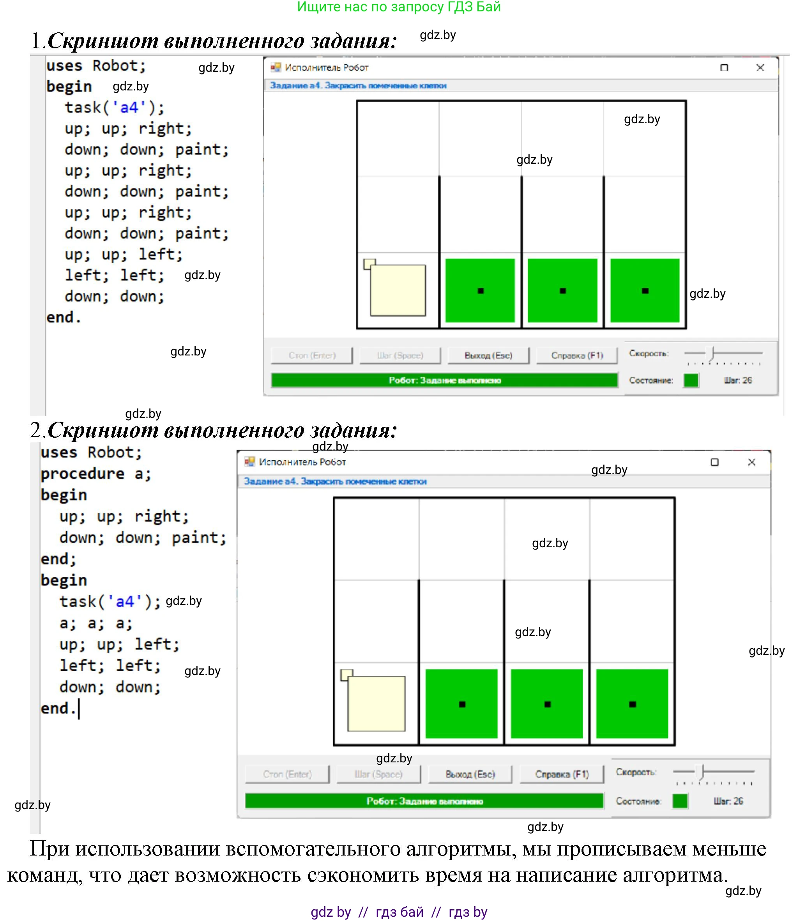Click the robot marker in first window grid
799x921 pixels.
coord(397,290)
